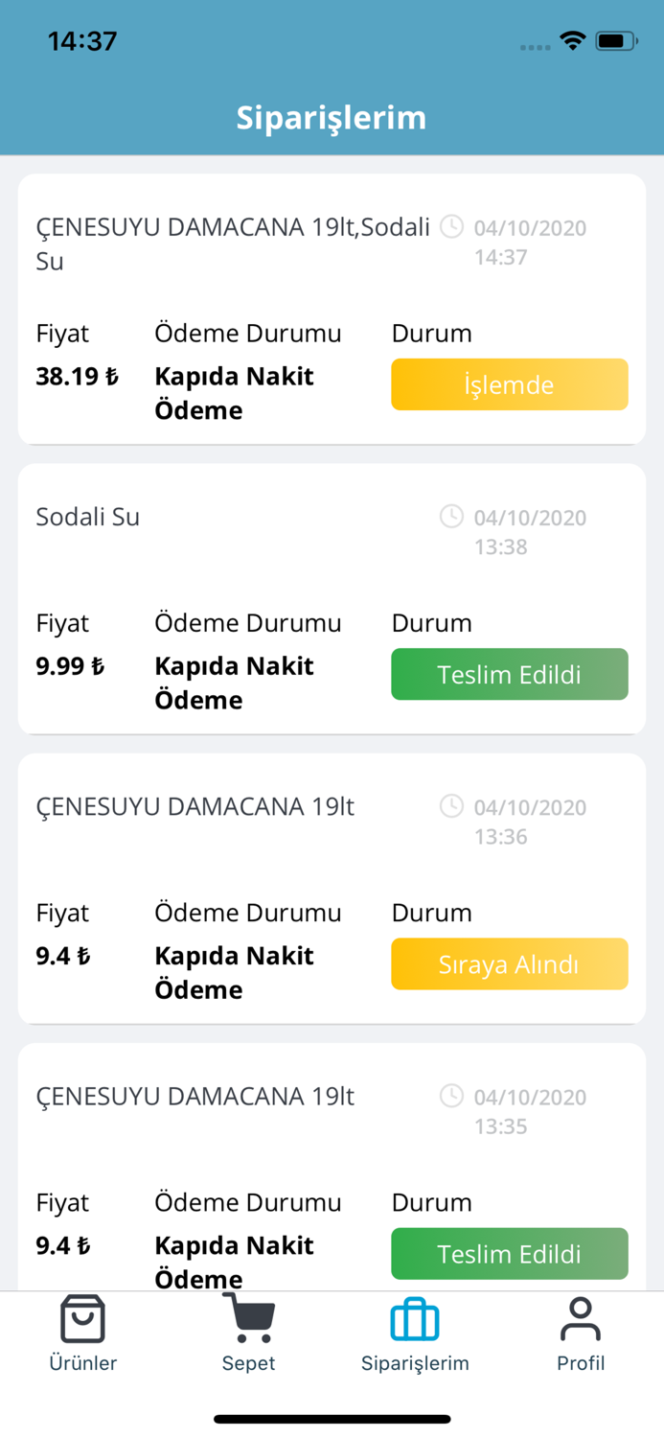This screenshot has height=1438, width=664.
Task: Click the Sıraya Alındı status button
Action: (509, 964)
